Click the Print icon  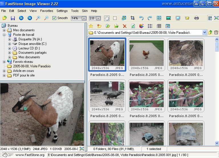(x=196, y=18)
